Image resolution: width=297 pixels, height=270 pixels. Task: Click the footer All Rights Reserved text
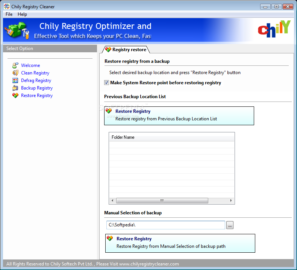[92, 264]
